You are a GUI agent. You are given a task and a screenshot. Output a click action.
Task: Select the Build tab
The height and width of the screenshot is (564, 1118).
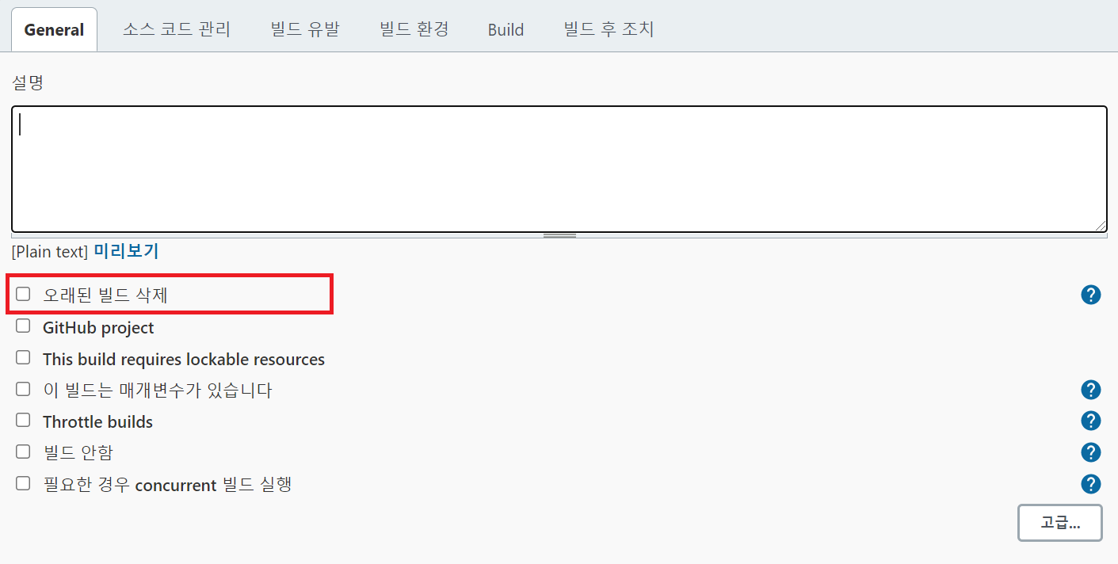506,29
